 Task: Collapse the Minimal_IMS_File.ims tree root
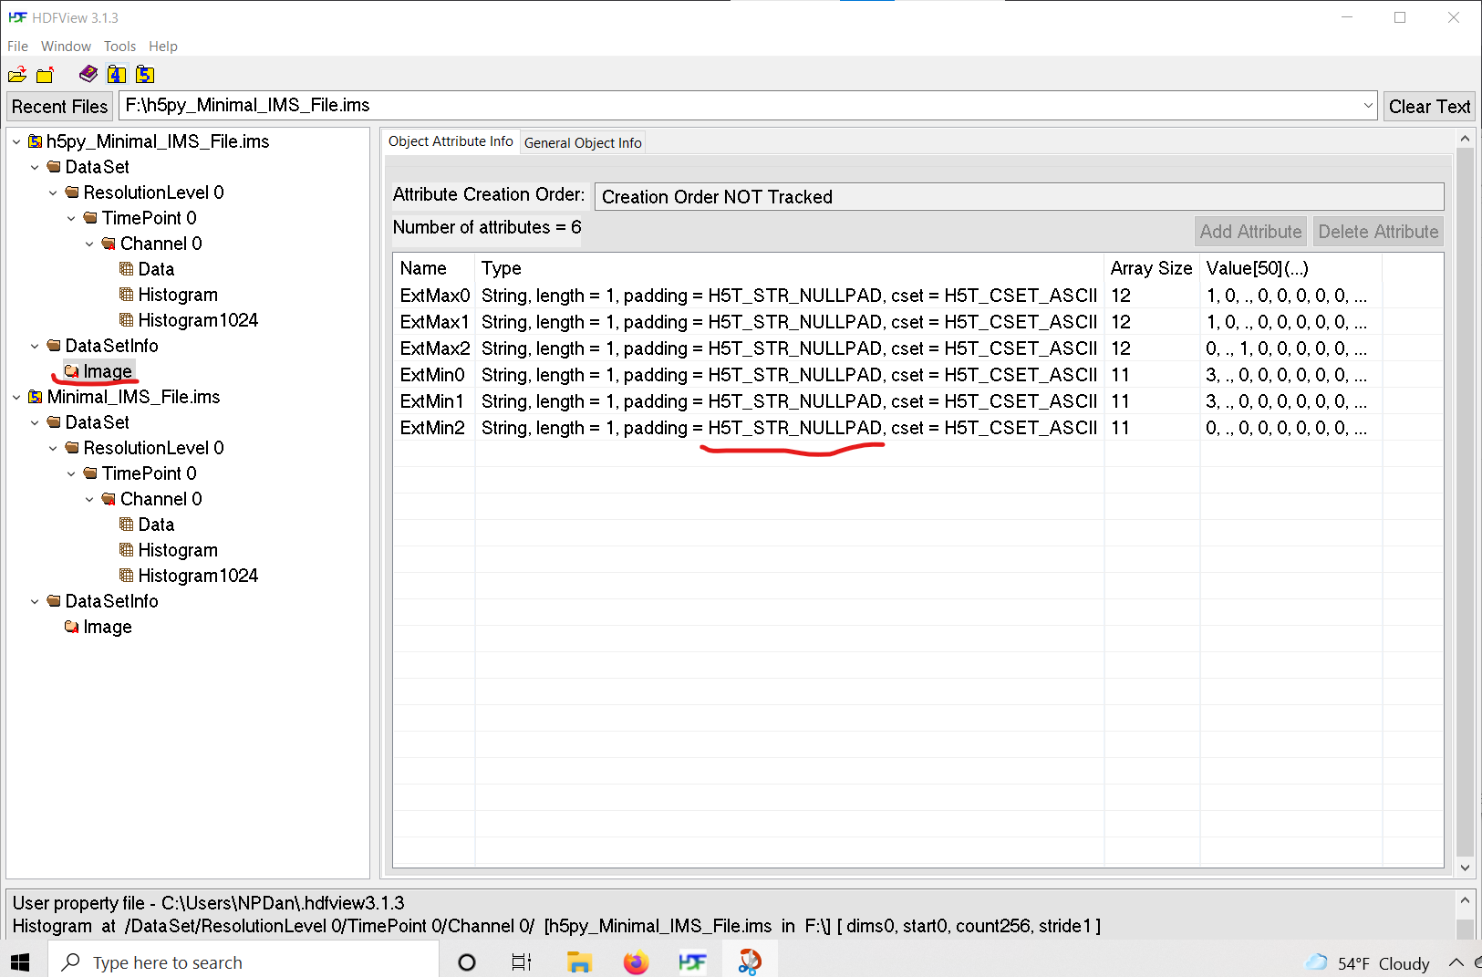16,397
